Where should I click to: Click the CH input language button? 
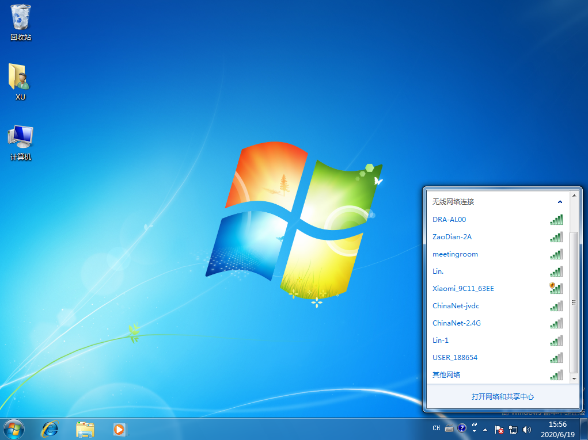pos(436,428)
